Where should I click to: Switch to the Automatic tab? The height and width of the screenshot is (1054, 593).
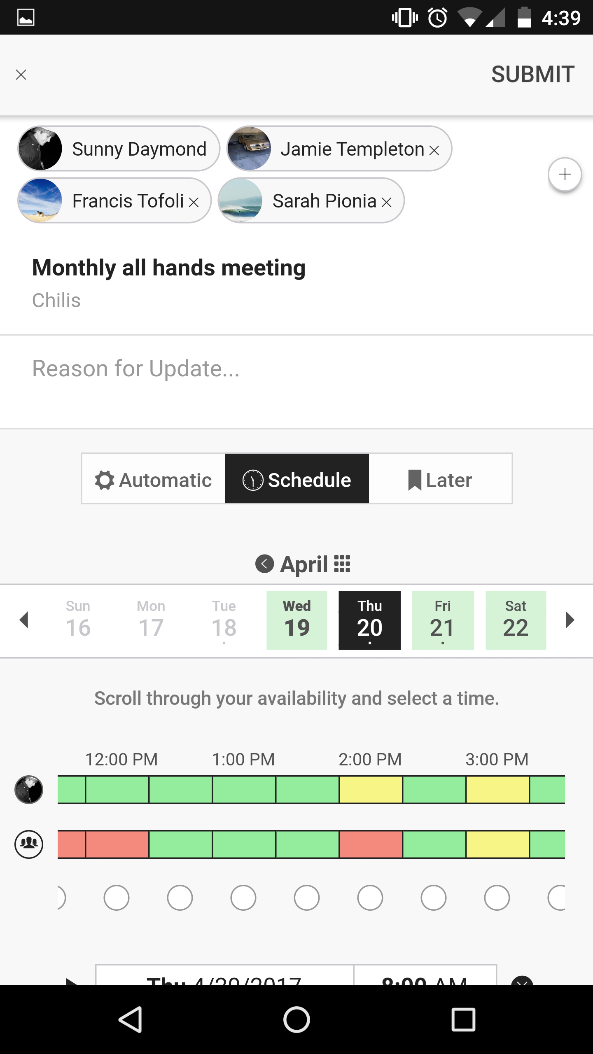coord(153,479)
